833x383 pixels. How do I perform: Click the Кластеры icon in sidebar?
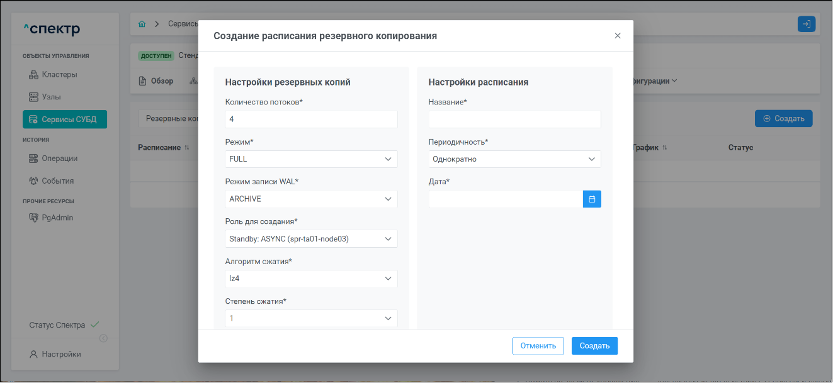point(33,75)
